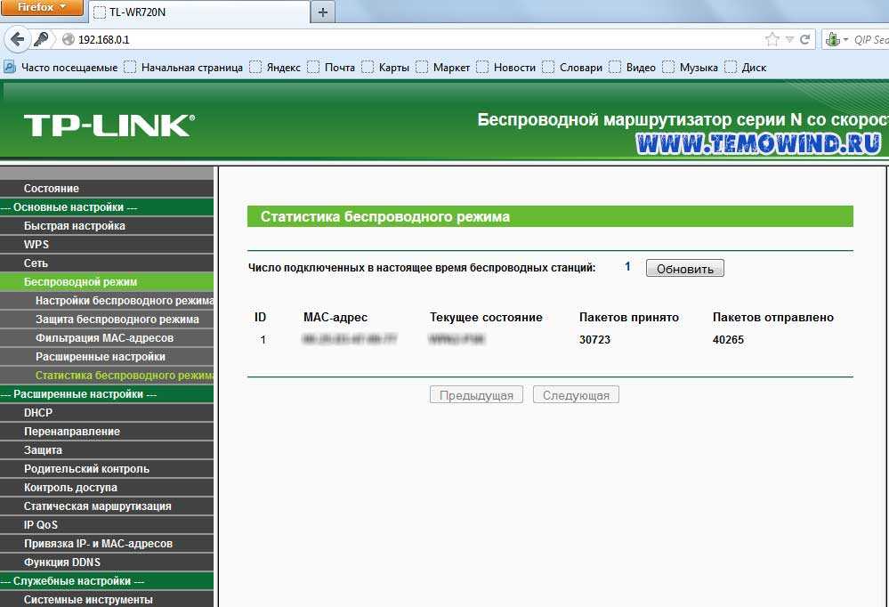Open the Яндекс bookmark
889x607 pixels.
[275, 68]
